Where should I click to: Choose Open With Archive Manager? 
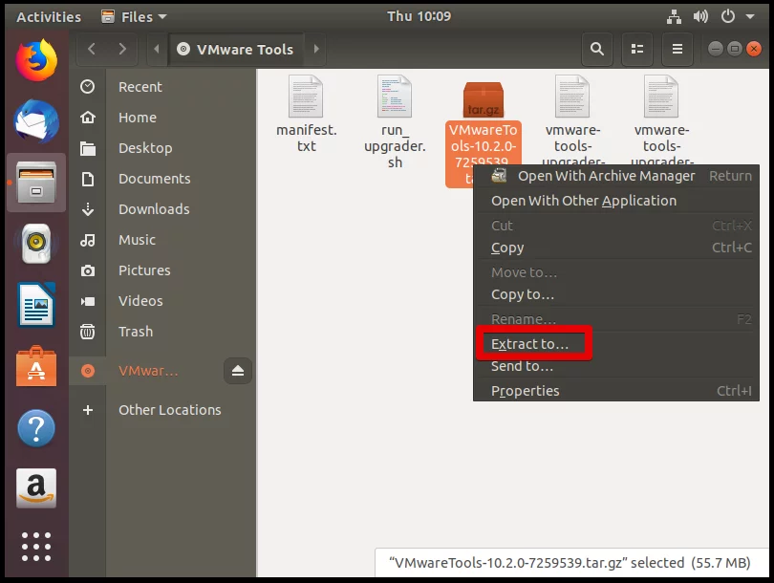[616, 176]
